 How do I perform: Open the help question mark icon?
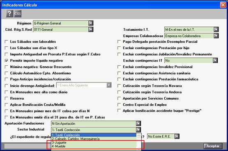pos(9,14)
